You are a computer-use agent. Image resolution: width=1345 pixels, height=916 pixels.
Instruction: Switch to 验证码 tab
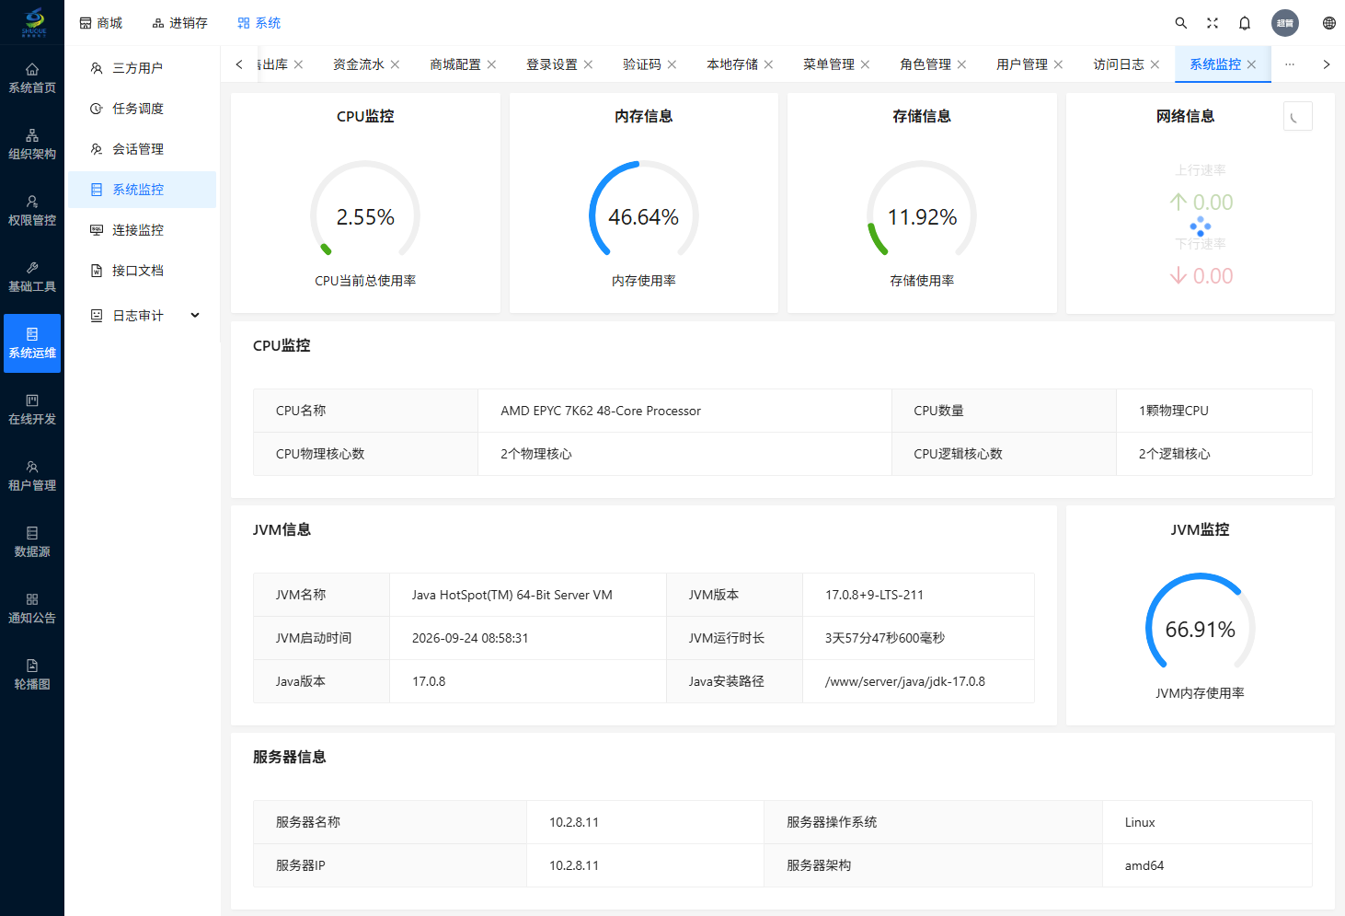[642, 64]
